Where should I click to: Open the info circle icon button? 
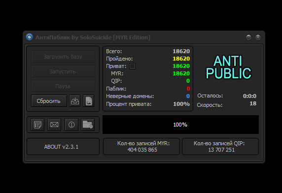[x=71, y=125]
